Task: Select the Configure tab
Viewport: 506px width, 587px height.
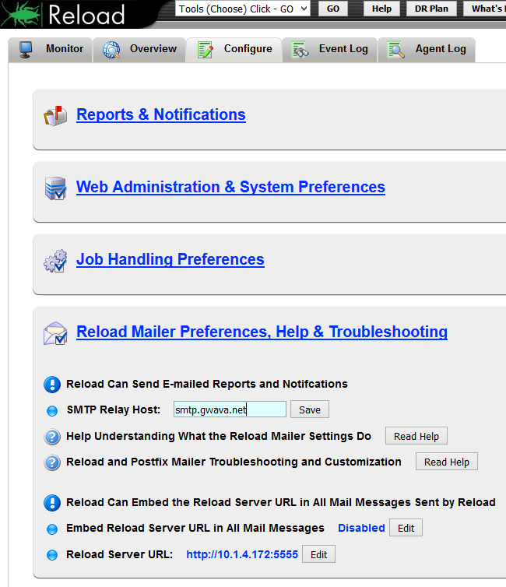Action: tap(234, 49)
